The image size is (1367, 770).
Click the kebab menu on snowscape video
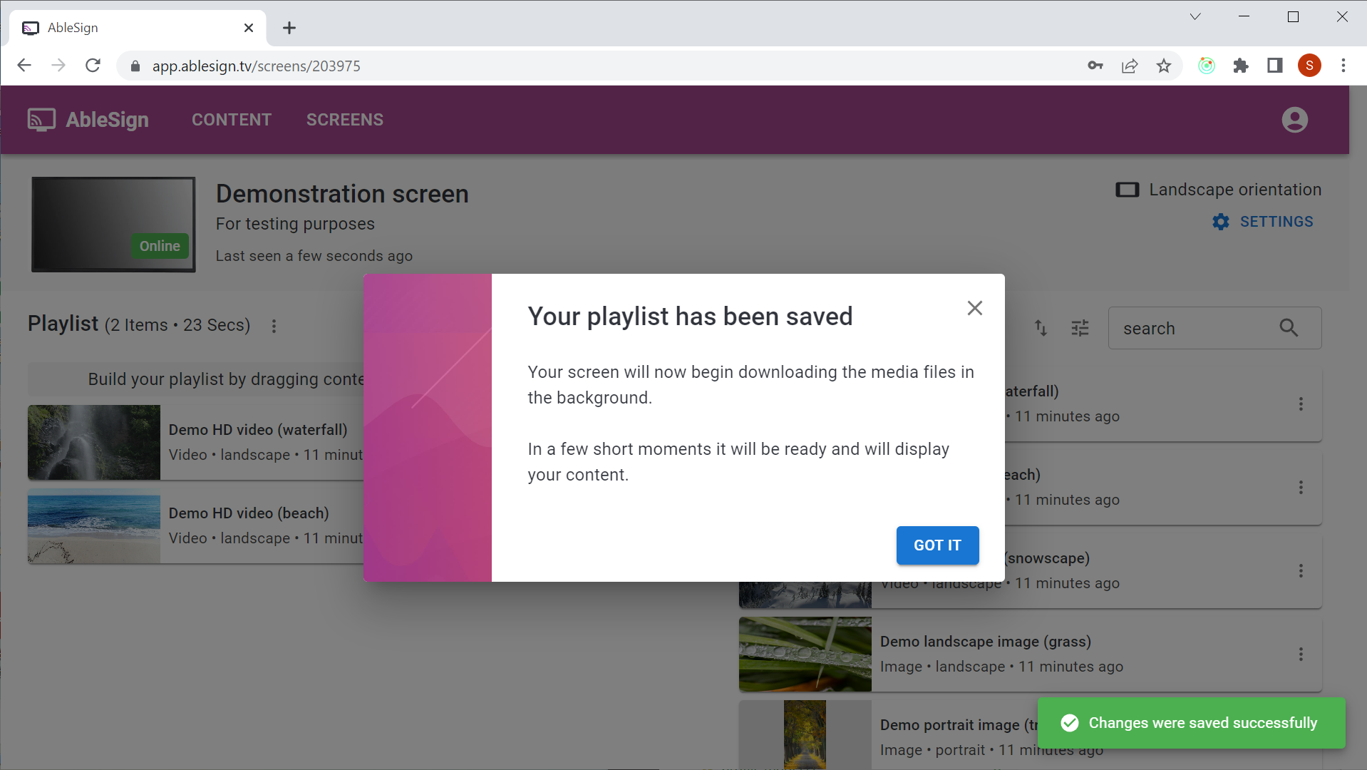coord(1301,570)
